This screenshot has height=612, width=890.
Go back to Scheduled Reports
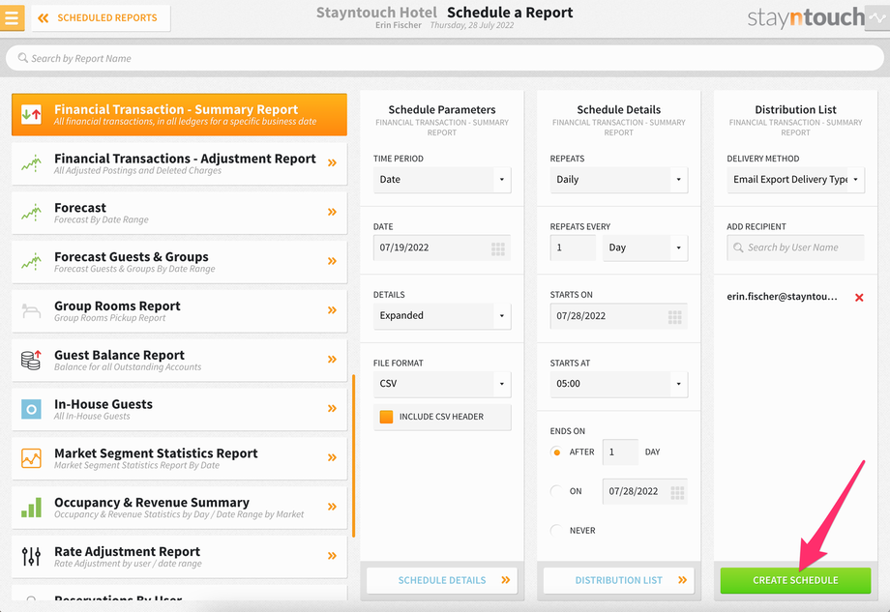coord(101,18)
